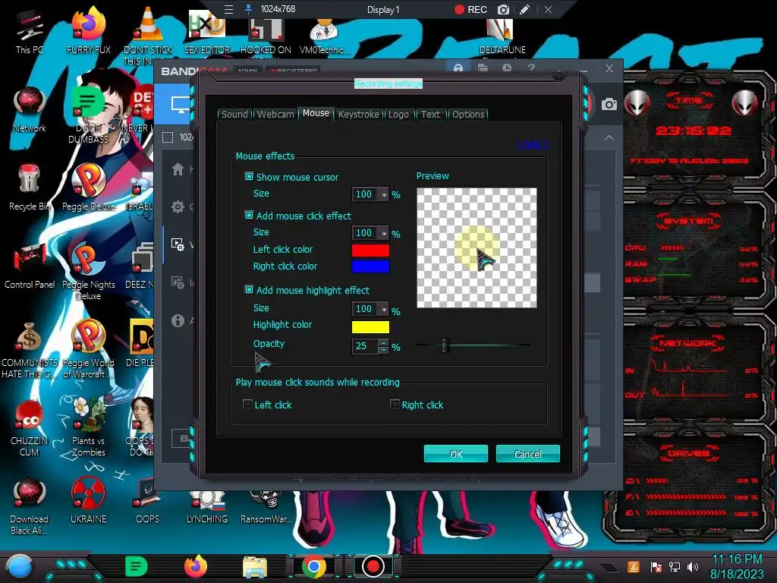Open File Explorer from taskbar
The width and height of the screenshot is (777, 583).
(x=255, y=567)
